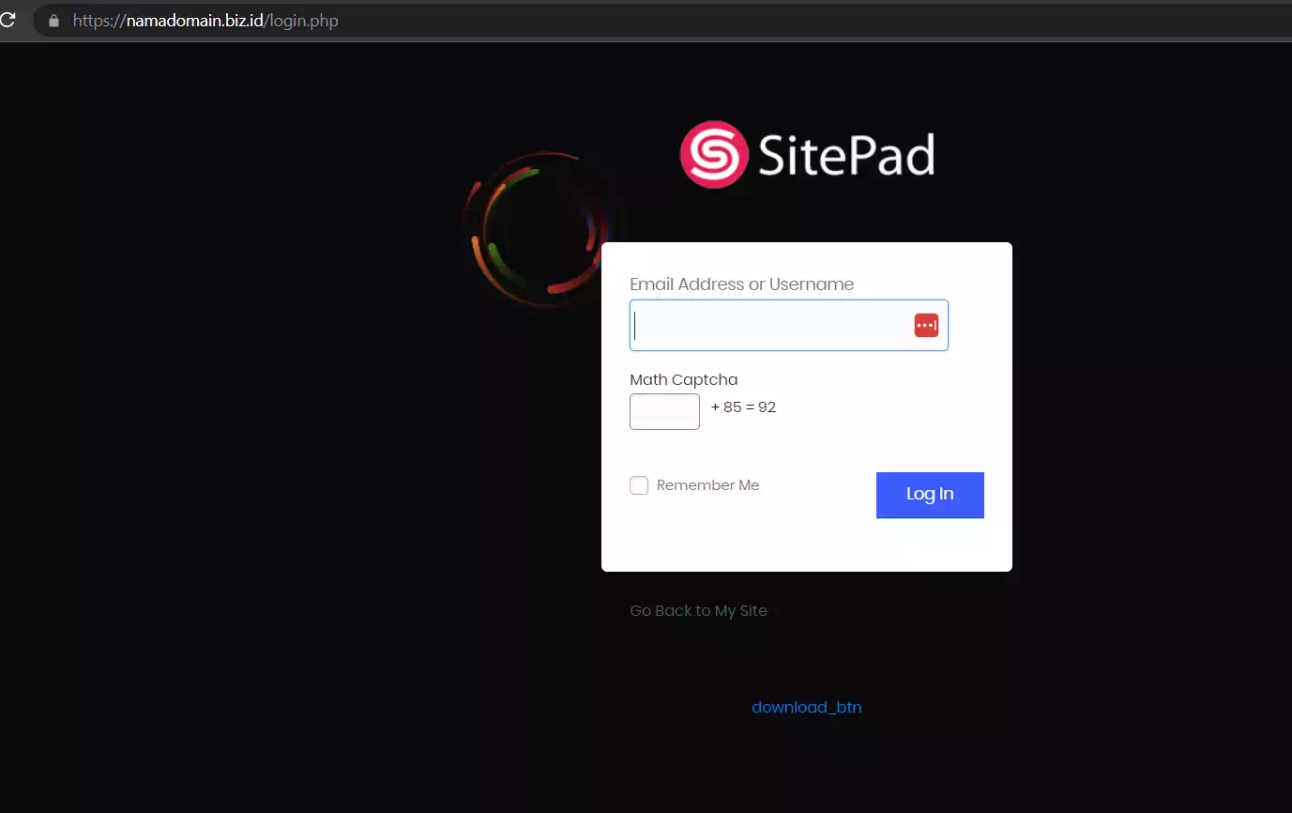Screen dimensions: 1292x813
Task: Click the browser reload icon
Action: pyautogui.click(x=7, y=20)
